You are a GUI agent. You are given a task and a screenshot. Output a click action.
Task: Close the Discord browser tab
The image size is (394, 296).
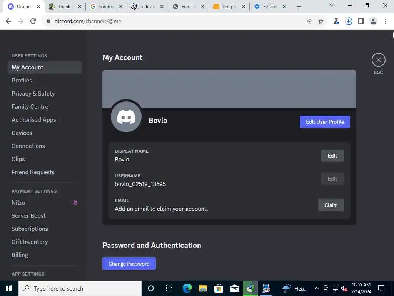click(x=38, y=7)
